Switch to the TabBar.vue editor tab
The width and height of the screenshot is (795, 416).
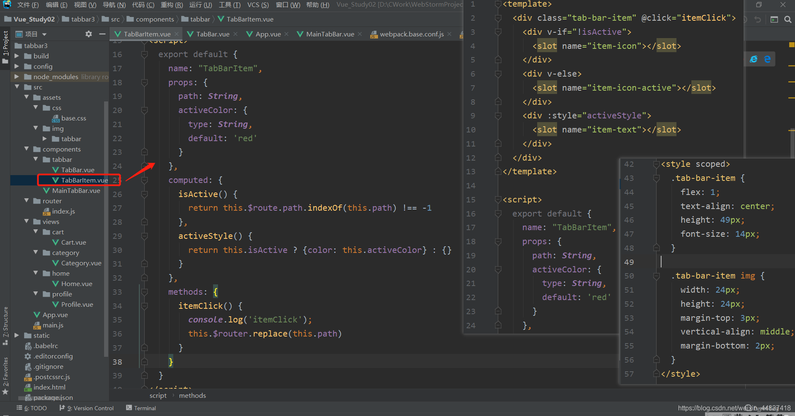(213, 34)
